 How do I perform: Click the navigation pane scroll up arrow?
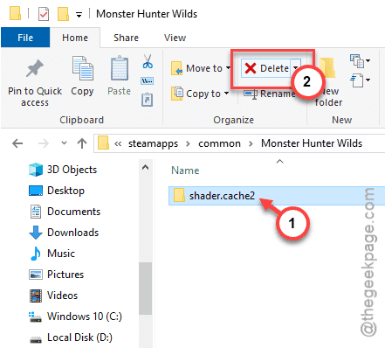pos(145,167)
